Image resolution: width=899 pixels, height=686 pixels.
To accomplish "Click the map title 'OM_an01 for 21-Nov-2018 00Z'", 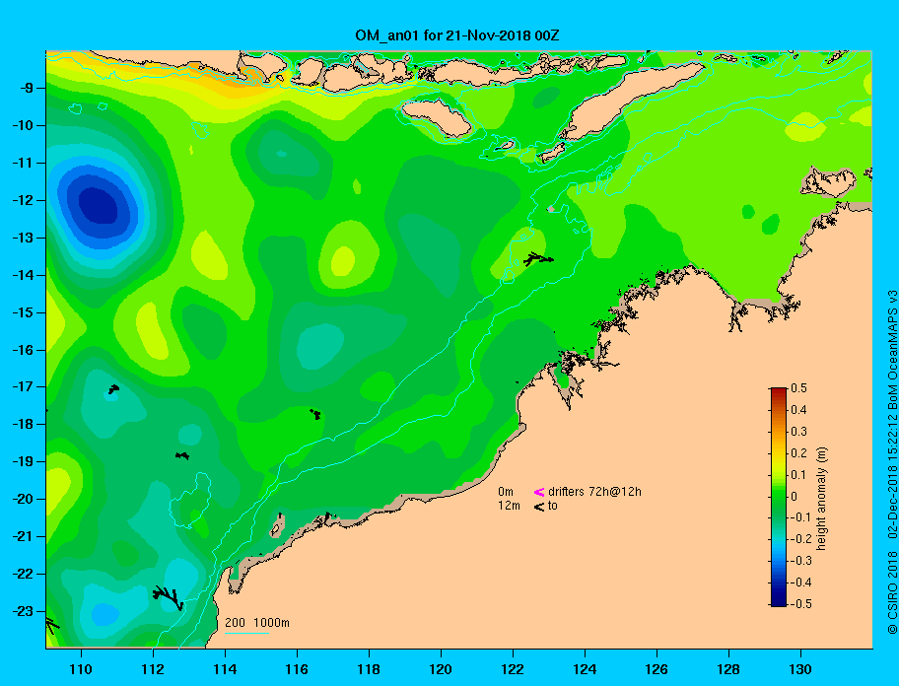I will pos(457,35).
